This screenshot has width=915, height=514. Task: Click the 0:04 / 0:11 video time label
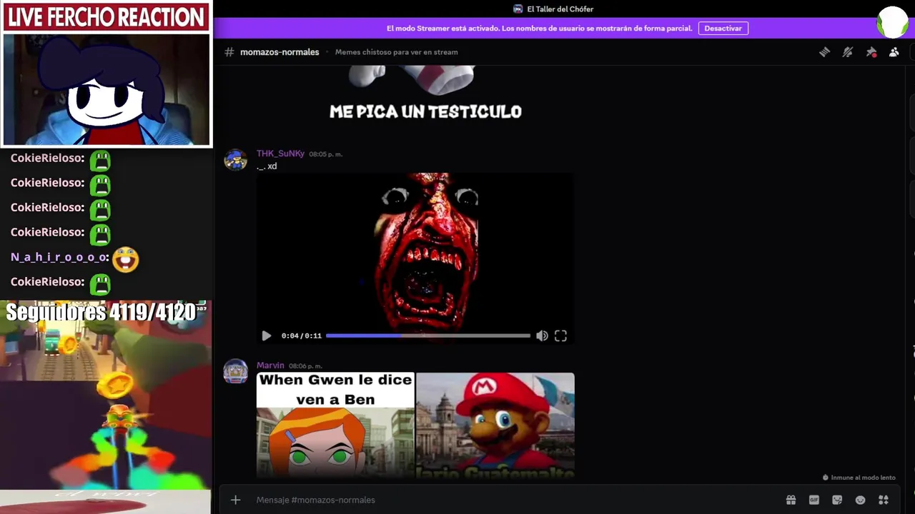click(x=301, y=336)
